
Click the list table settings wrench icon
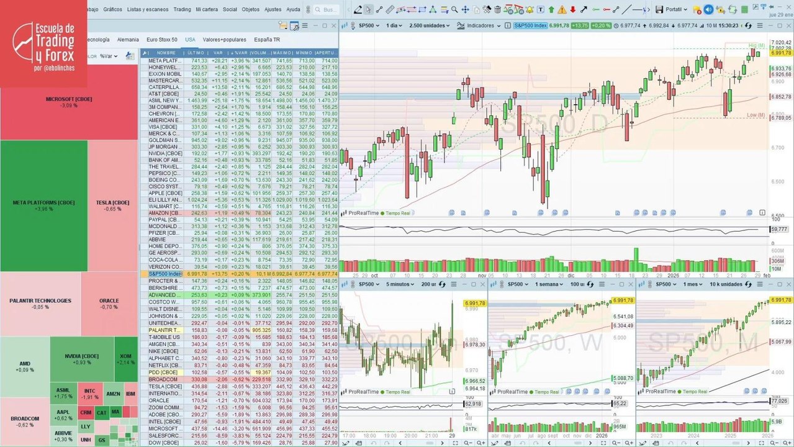click(294, 25)
